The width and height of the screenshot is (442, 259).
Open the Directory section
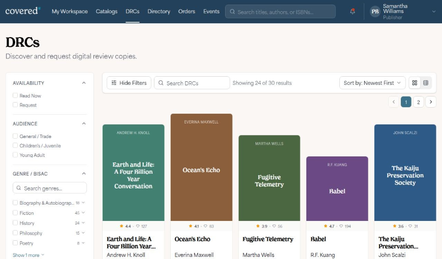point(159,11)
